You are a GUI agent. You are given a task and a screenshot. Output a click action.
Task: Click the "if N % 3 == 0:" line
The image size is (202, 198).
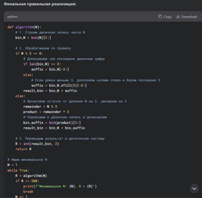29,54
